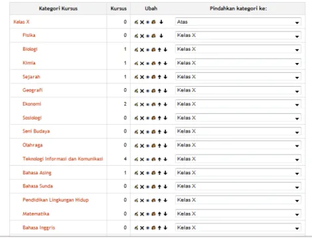Screen dimensions: 312x238
Task: Open the Seni Budaya category link
Action: 36,131
